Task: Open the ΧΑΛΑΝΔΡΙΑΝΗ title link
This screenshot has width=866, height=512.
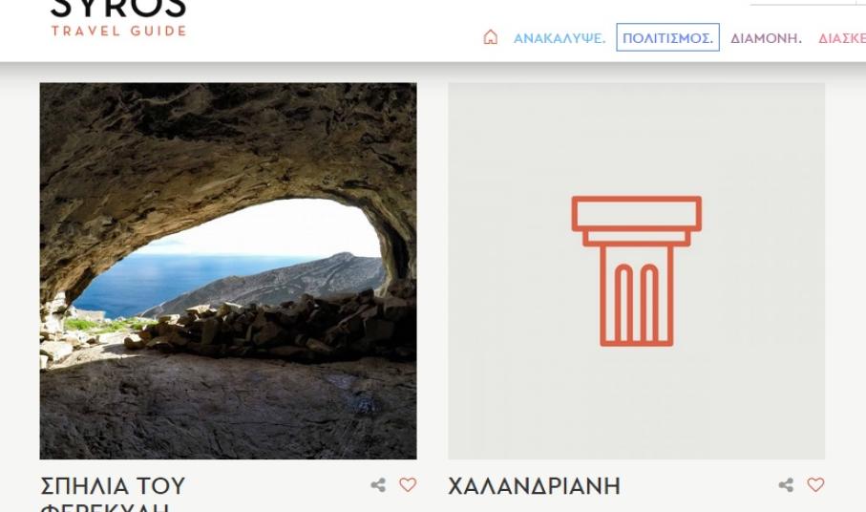Action: [534, 486]
